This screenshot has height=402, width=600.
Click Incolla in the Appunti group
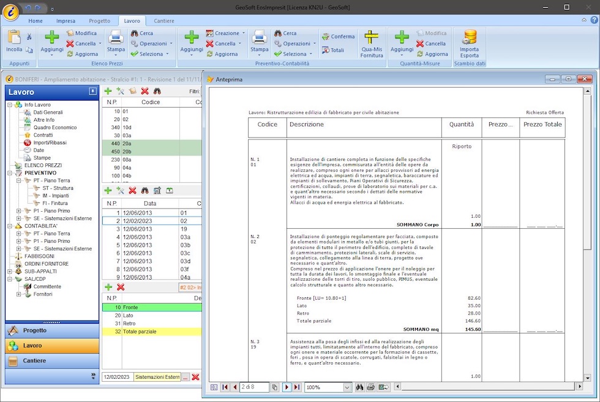[14, 42]
